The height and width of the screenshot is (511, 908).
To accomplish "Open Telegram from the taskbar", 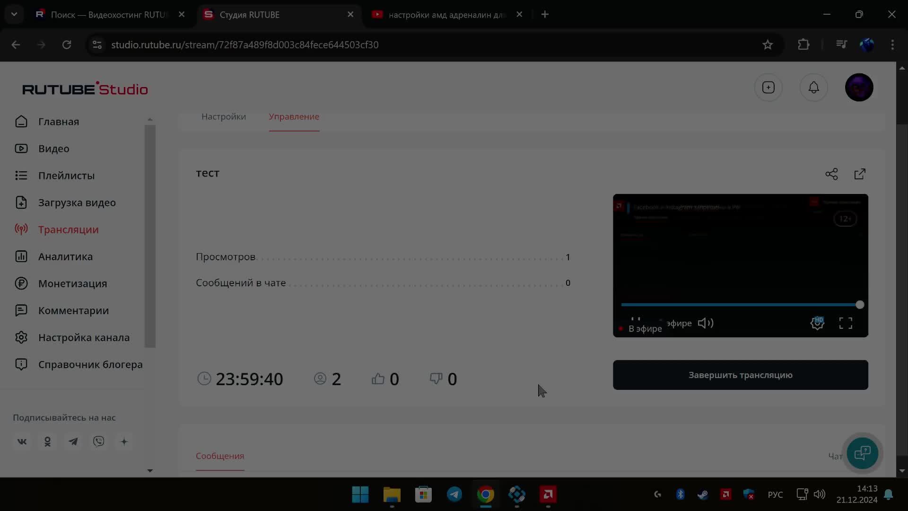I will point(454,494).
